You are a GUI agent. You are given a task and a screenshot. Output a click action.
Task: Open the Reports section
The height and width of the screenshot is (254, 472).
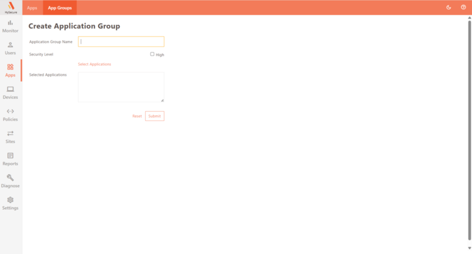click(10, 159)
